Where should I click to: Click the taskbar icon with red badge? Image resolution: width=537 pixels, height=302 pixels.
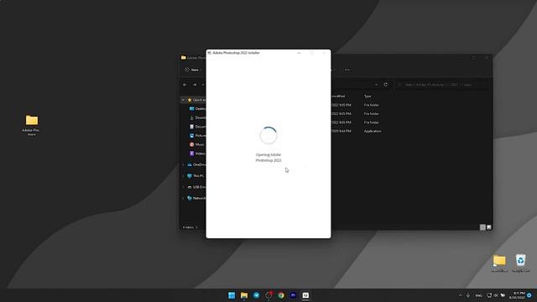tap(268, 294)
